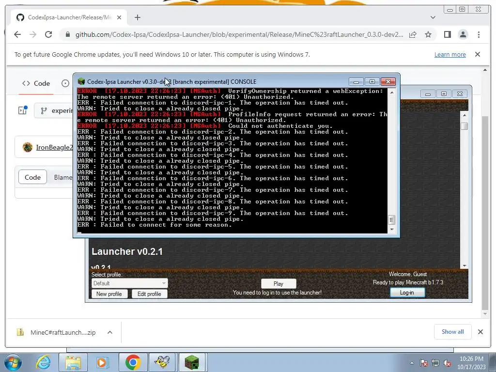Viewport: 496px width, 372px height.
Task: Click Chrome taskbar icon
Action: [133, 362]
